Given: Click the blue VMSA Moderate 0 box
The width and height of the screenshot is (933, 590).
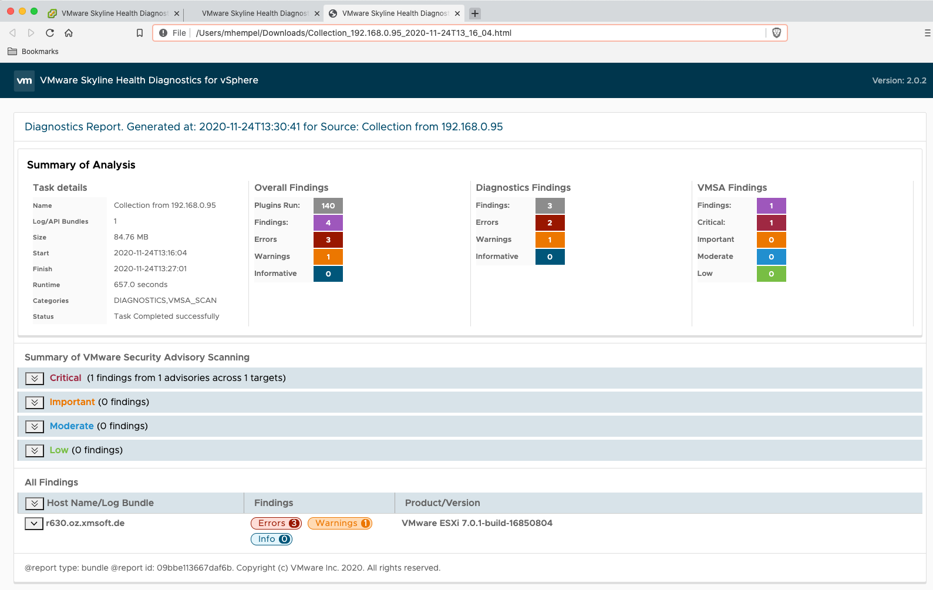Looking at the screenshot, I should [x=772, y=257].
